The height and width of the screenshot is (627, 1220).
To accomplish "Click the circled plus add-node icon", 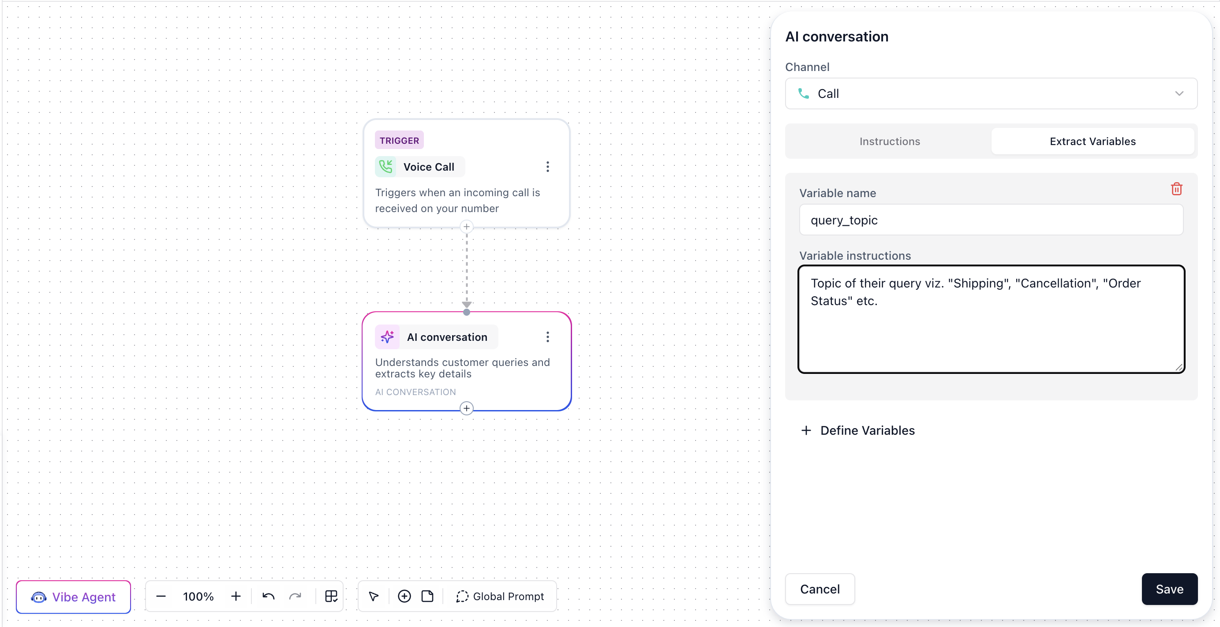I will point(404,596).
